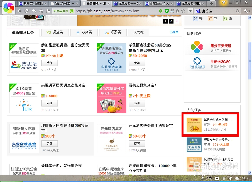Switch to the 我的支付宝 tab
This screenshot has height=182, width=252.
point(64,3)
